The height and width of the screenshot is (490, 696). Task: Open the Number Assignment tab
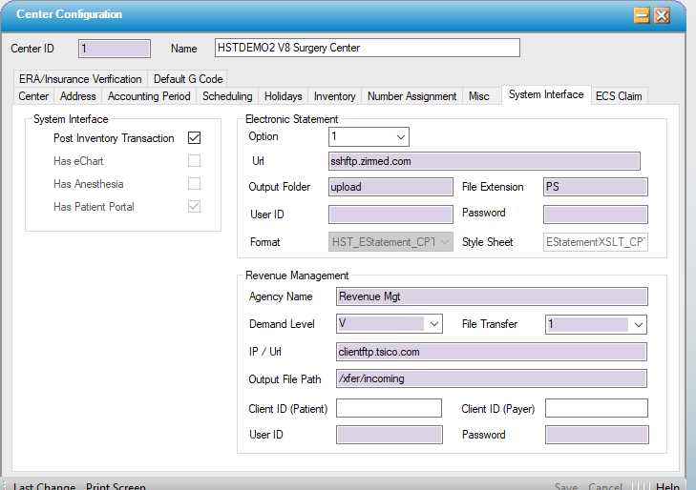411,96
